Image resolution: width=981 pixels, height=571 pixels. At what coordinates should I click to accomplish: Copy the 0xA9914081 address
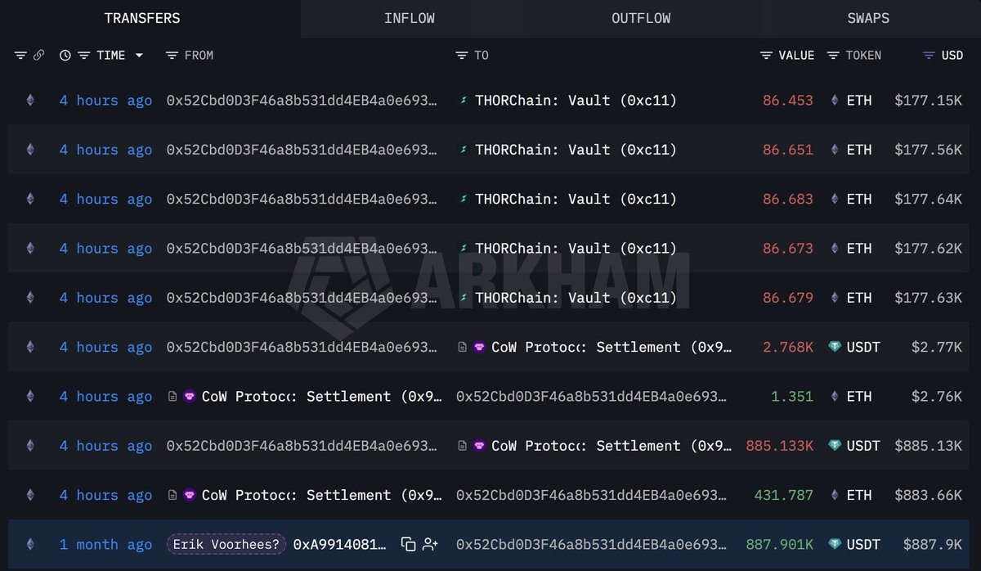pyautogui.click(x=408, y=545)
